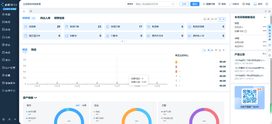Click fullscreen icon at top right
272x124 pixels.
click(x=269, y=11)
